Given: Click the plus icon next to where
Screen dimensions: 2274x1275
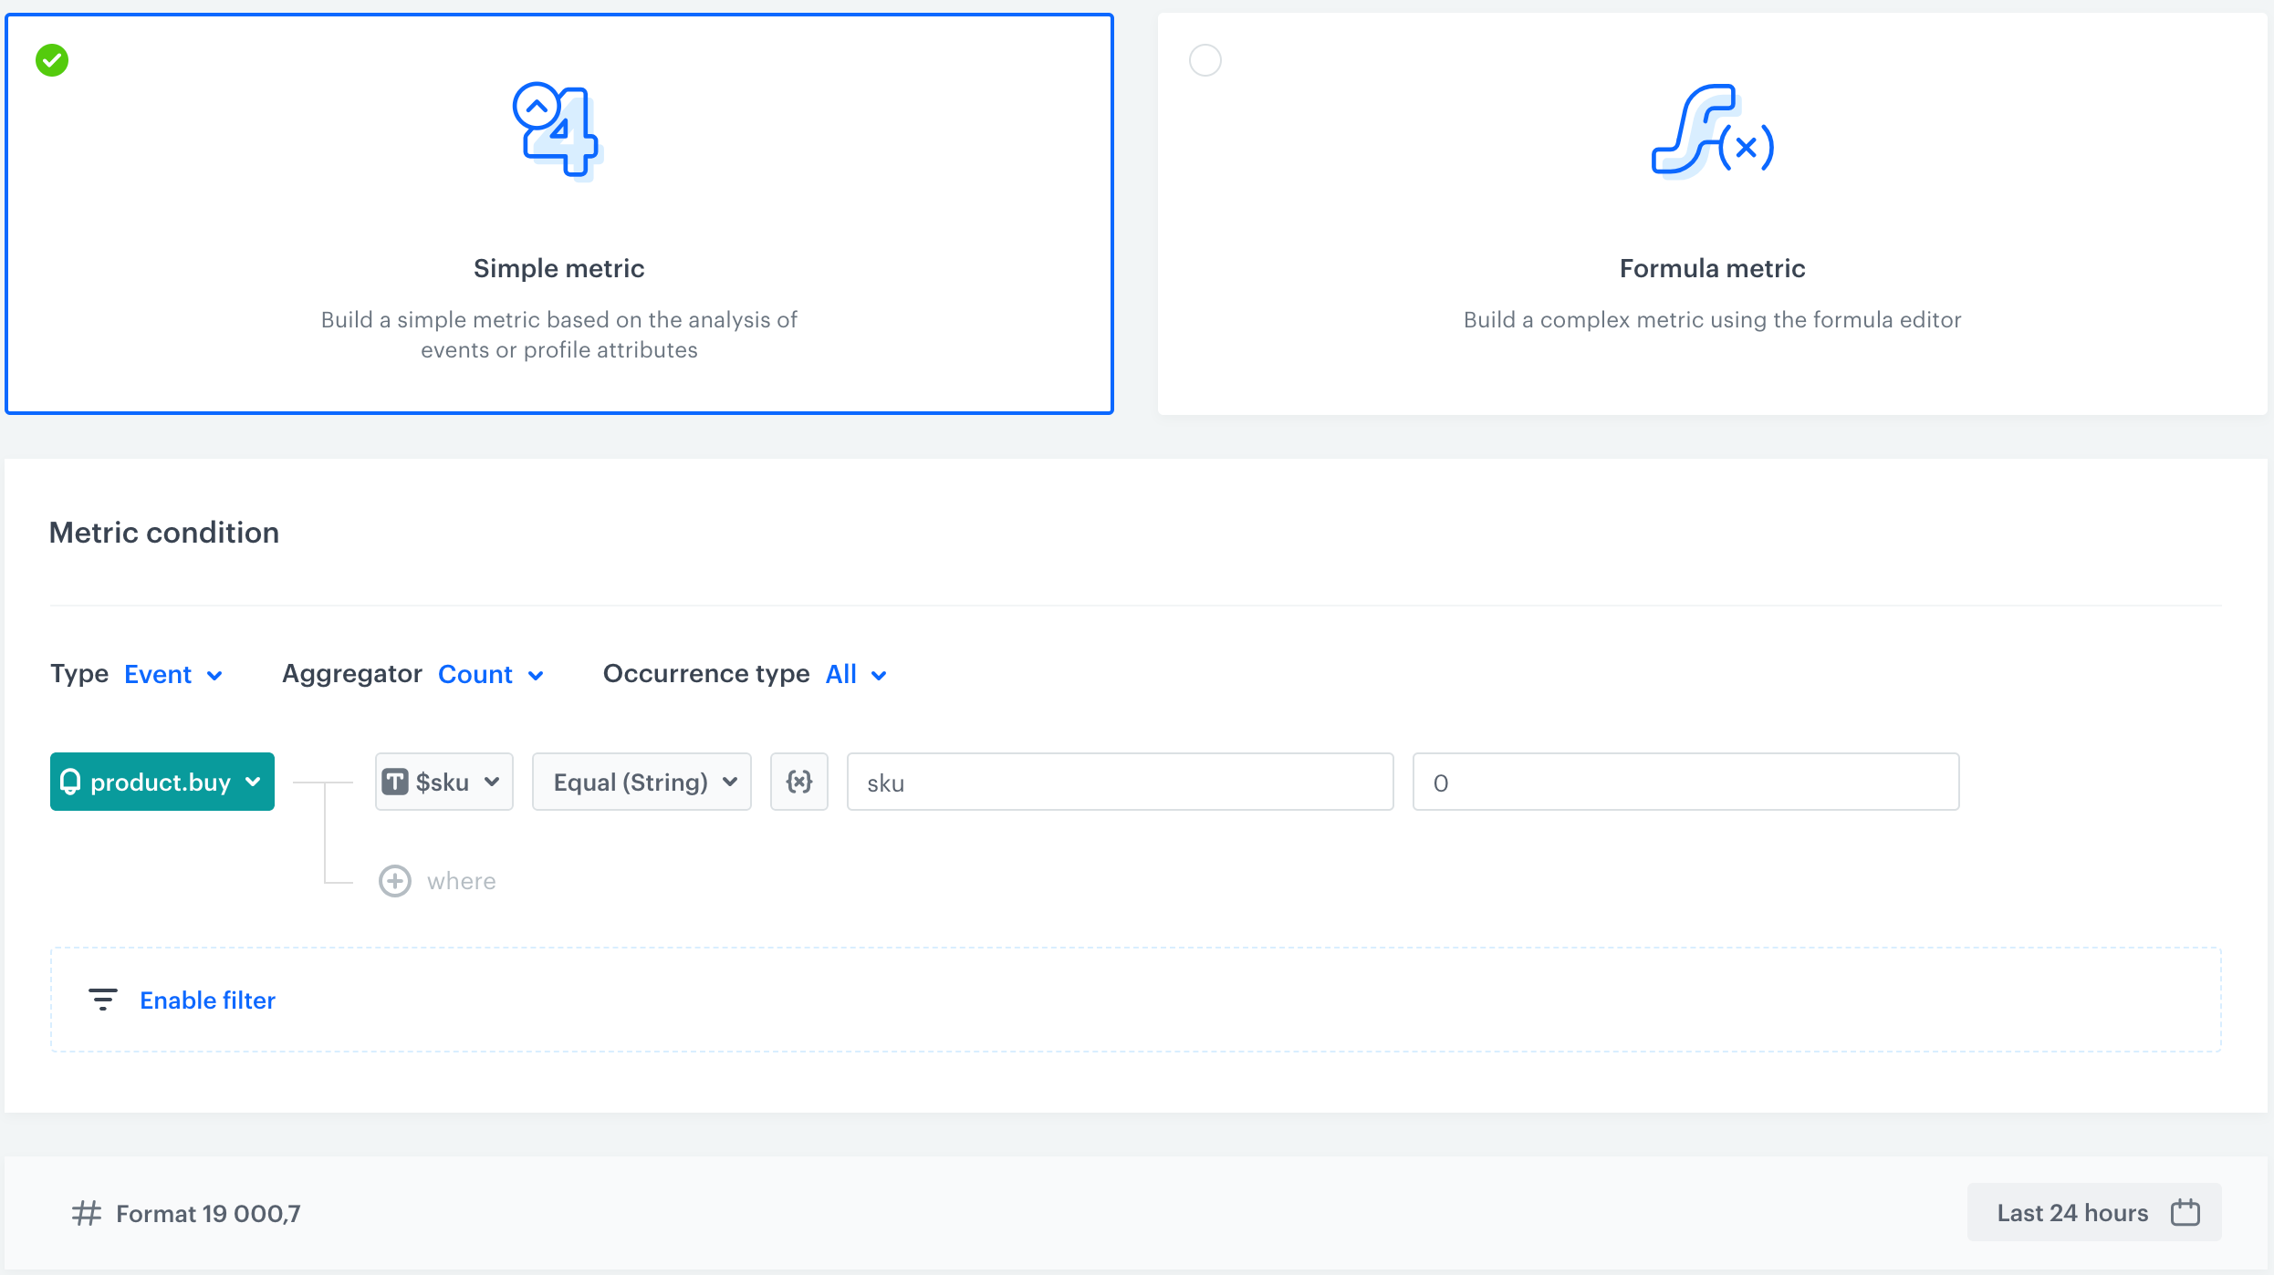Looking at the screenshot, I should click(394, 880).
